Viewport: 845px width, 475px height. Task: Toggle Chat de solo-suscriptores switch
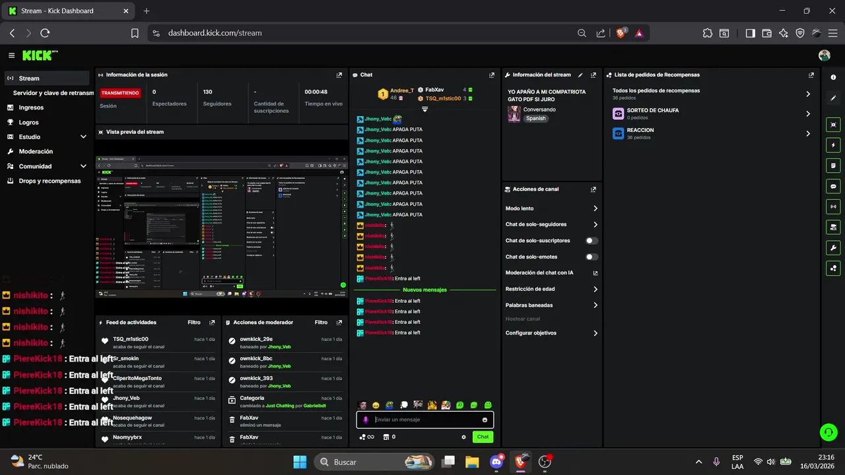point(592,241)
